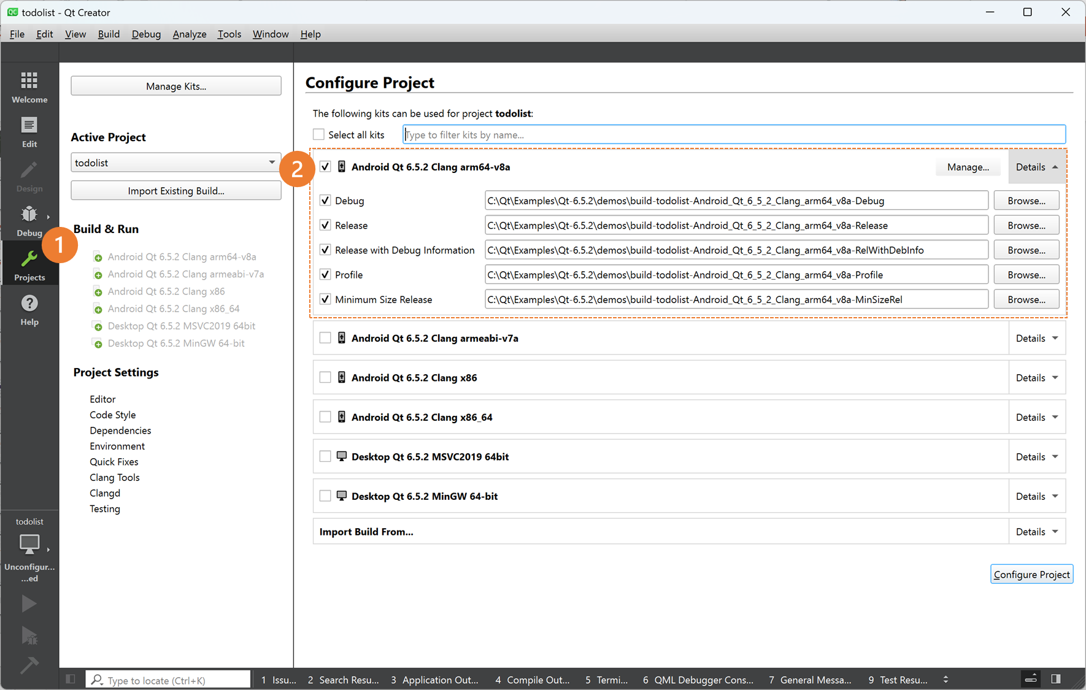Screen dimensions: 1086x690
Task: Open the File menu
Action: click(x=17, y=34)
